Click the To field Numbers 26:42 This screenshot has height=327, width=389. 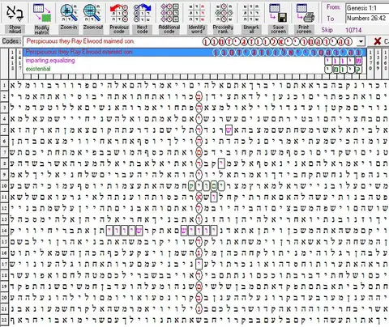[x=367, y=19]
